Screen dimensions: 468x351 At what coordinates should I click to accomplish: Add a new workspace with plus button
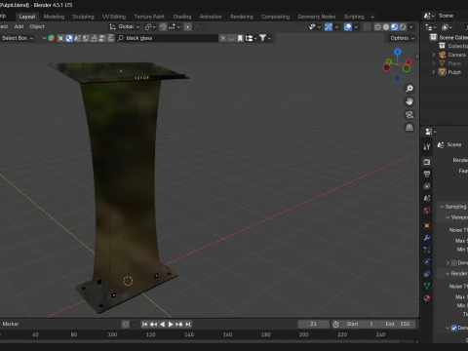click(x=372, y=17)
